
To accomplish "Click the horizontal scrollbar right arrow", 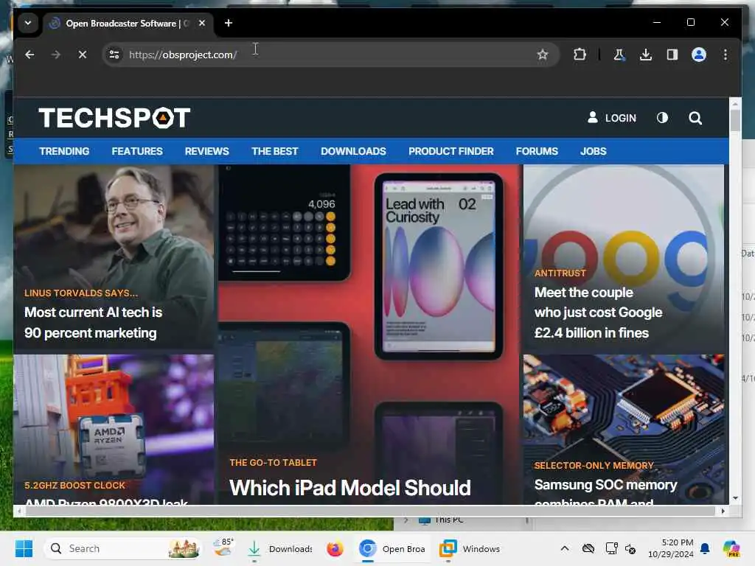I will pos(723,511).
